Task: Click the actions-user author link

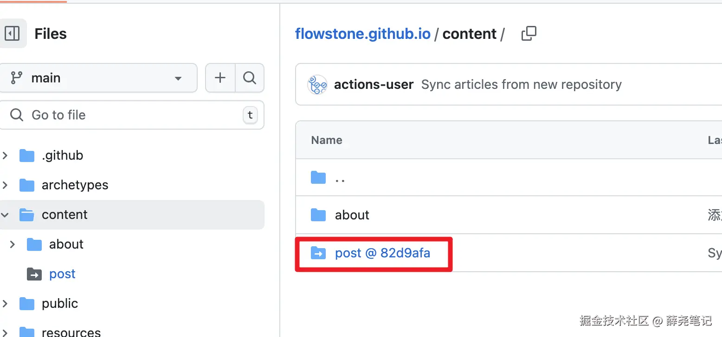Action: tap(374, 85)
